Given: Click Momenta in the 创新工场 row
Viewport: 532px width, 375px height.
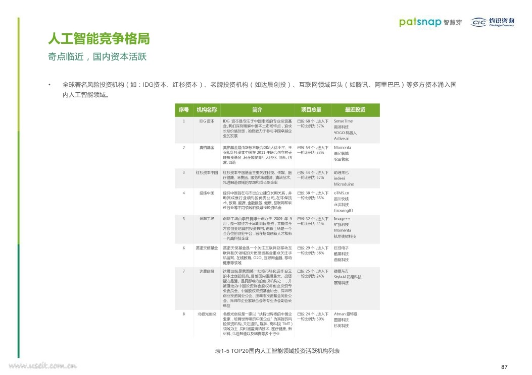Looking at the screenshot, I should [x=343, y=230].
